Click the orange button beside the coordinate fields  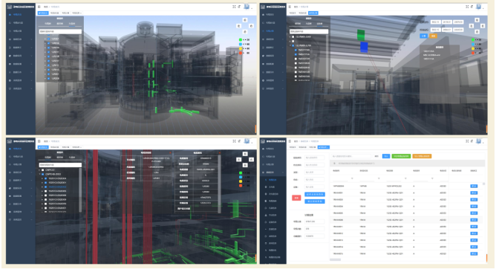(x=433, y=36)
